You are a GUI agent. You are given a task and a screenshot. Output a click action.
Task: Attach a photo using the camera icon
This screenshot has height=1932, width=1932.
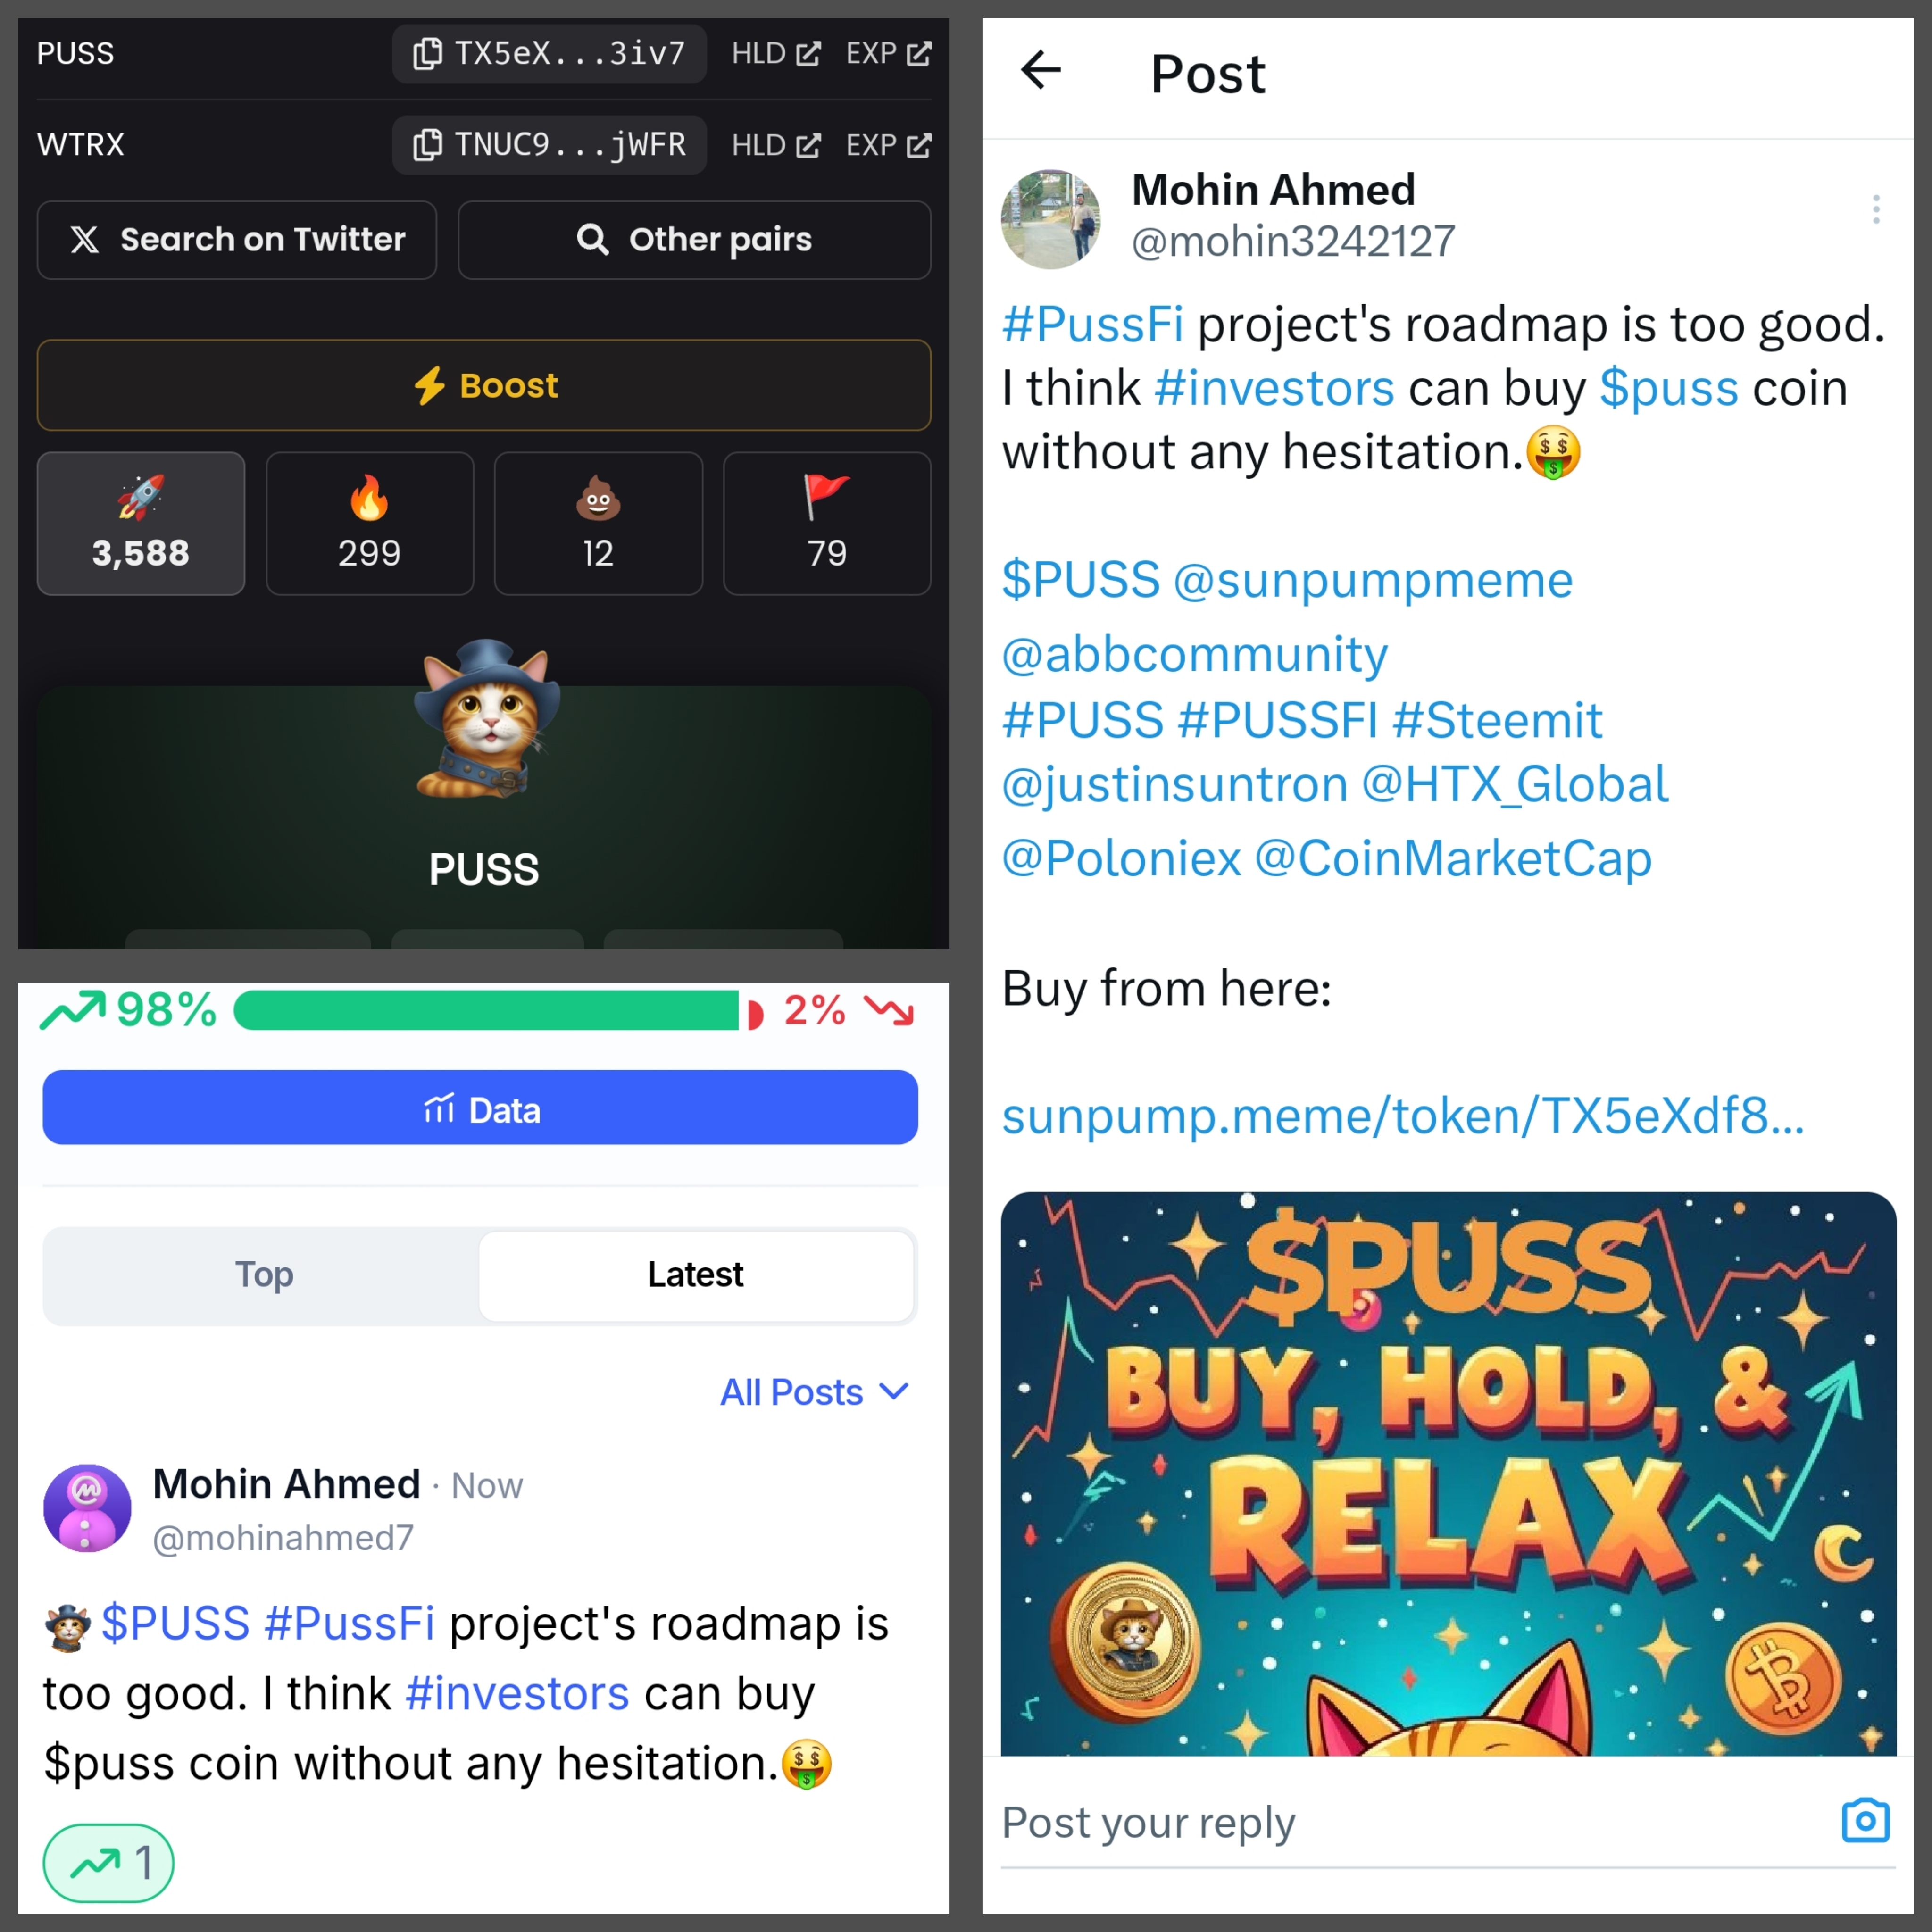(x=1865, y=1821)
